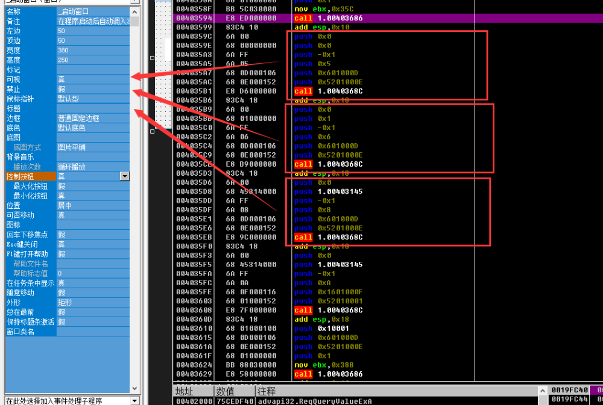
Task: Click the upper resize handle on the form designer edge
Action: tap(152, 58)
